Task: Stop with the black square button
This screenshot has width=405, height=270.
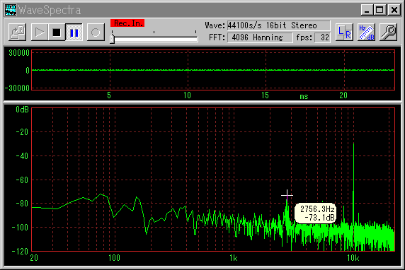Action: (57, 33)
